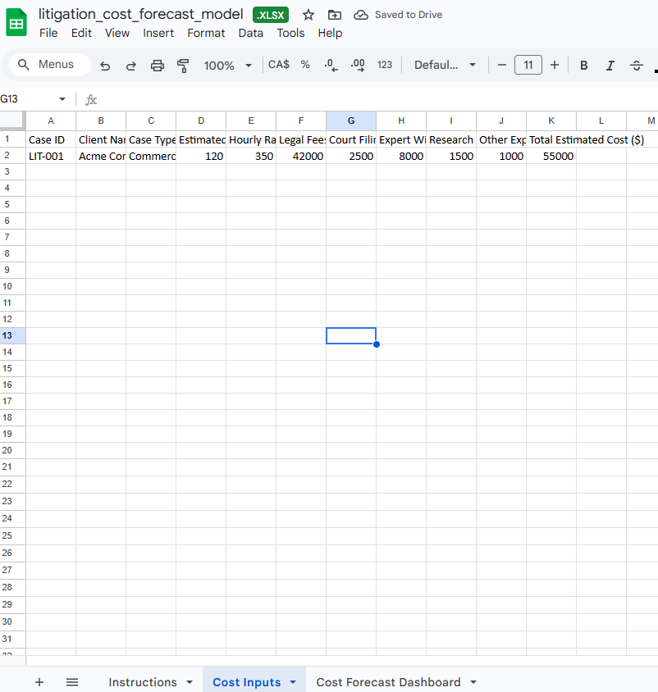Switch to the Cost Forecast Dashboard tab
This screenshot has width=658, height=692.
point(388,682)
